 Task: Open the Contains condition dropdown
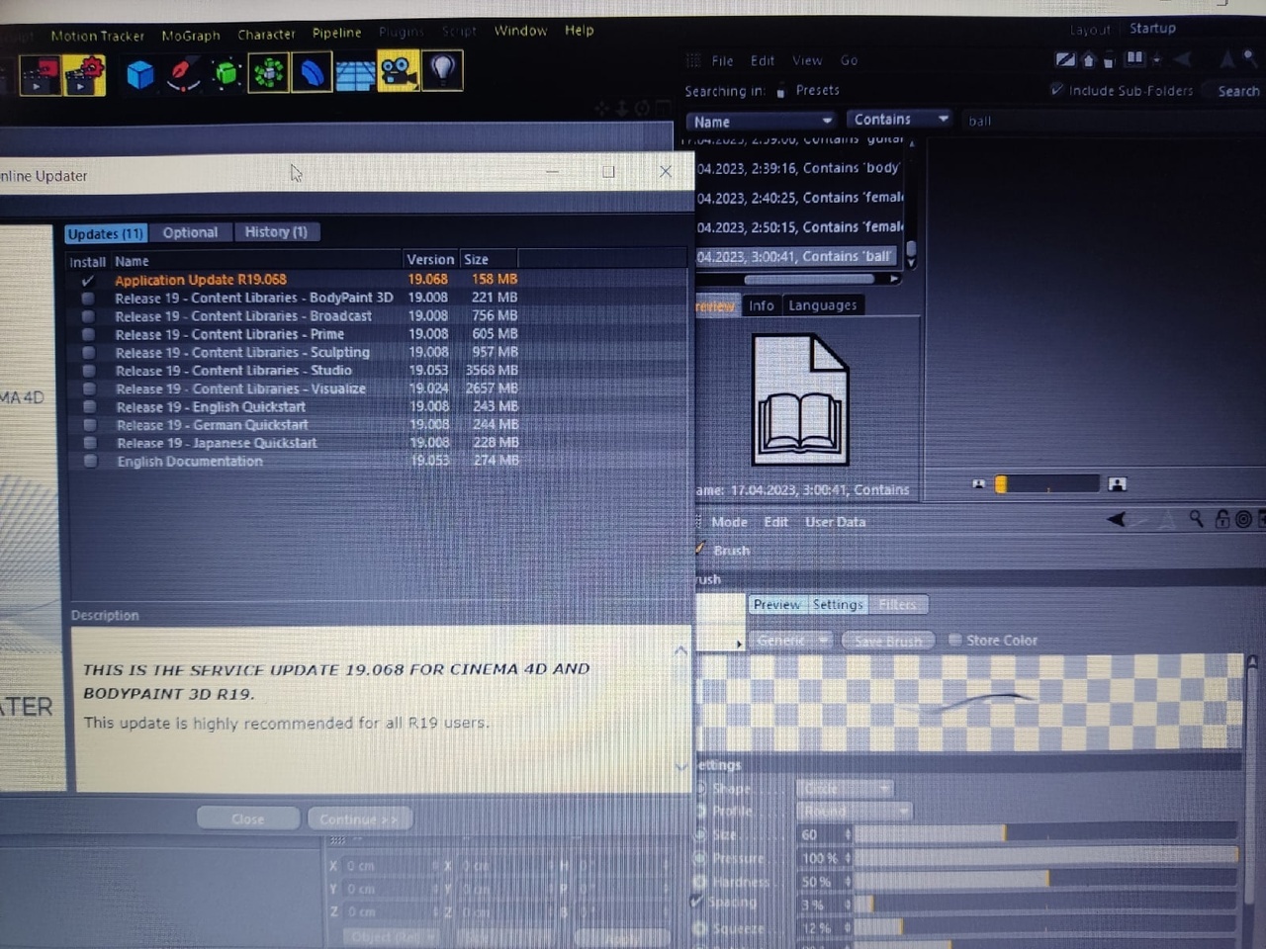pos(900,120)
